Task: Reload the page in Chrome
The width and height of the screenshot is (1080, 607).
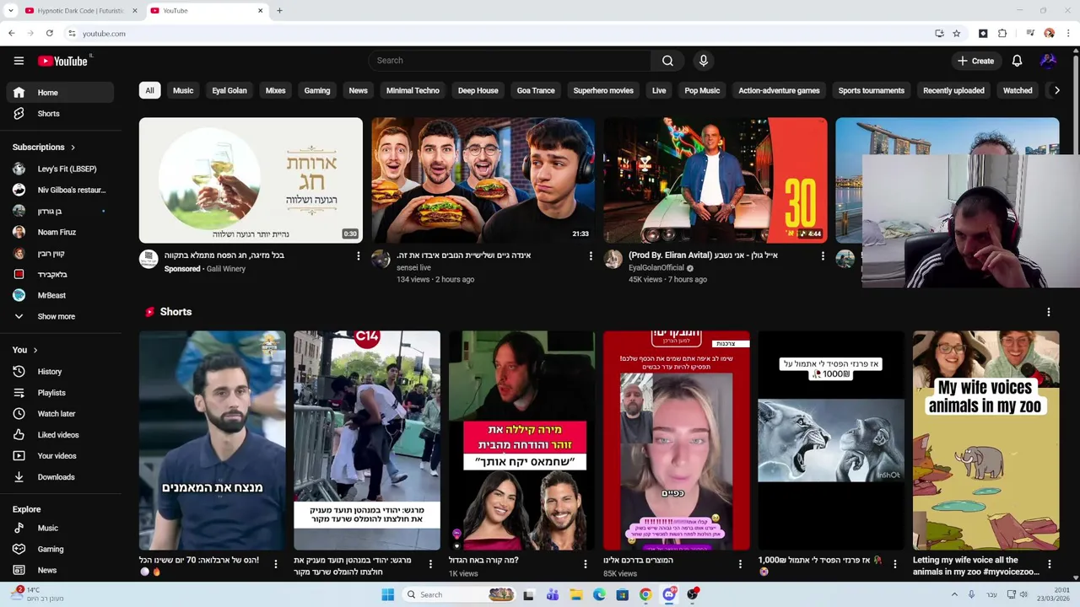Action: pyautogui.click(x=50, y=33)
